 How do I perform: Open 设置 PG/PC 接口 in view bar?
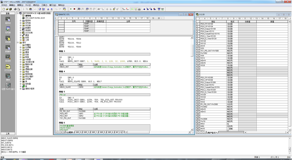coord(8,86)
